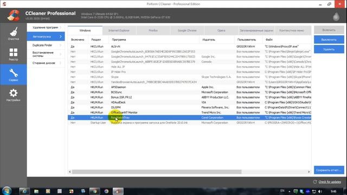
Task: Click Corel Corporation publisher cell
Action: pos(212,118)
